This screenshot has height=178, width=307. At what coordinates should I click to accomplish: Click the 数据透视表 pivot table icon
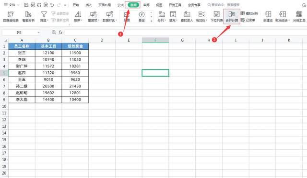pos(11,16)
